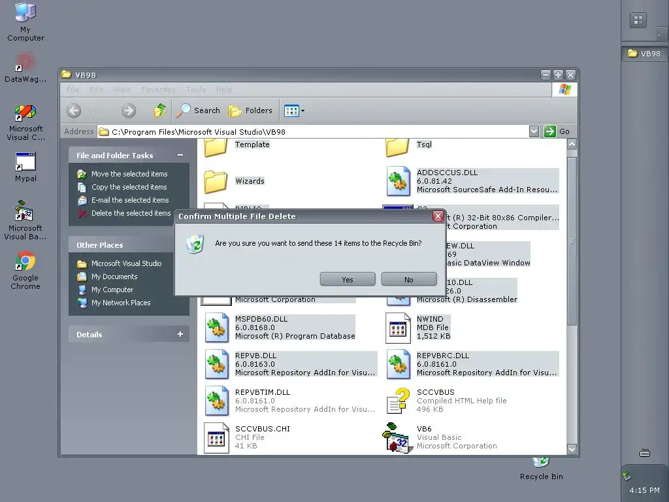Click Move the selected items
This screenshot has width=669, height=502.
point(129,174)
